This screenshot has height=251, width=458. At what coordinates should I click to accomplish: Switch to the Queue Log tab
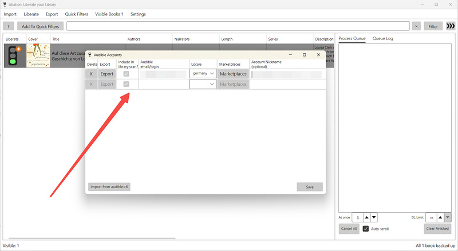point(382,38)
